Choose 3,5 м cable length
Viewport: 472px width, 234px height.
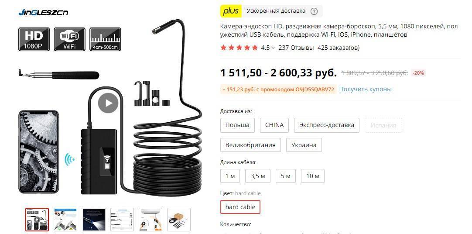pyautogui.click(x=258, y=176)
